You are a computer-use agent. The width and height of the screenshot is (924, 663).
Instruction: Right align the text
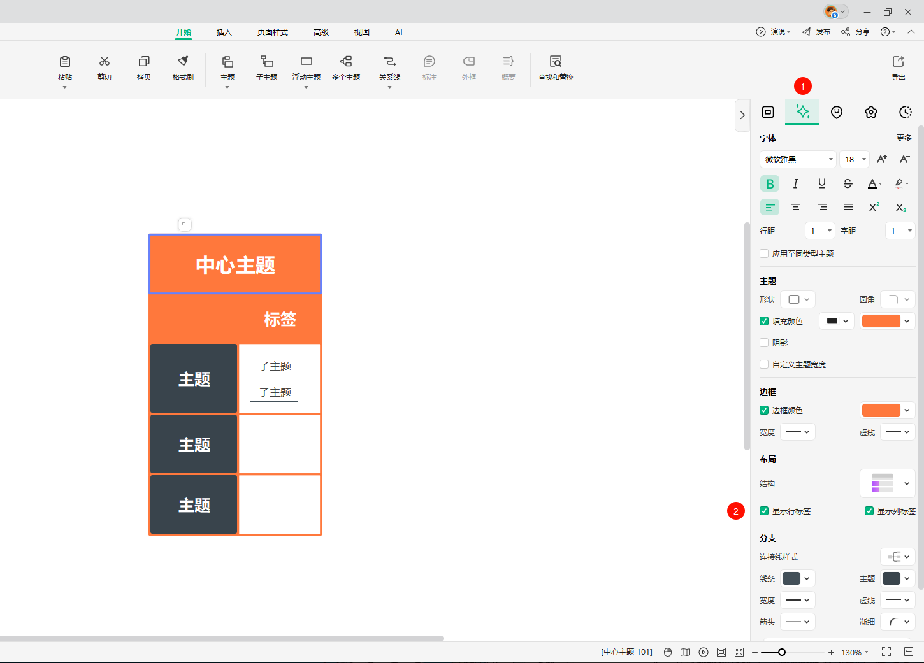pyautogui.click(x=822, y=207)
